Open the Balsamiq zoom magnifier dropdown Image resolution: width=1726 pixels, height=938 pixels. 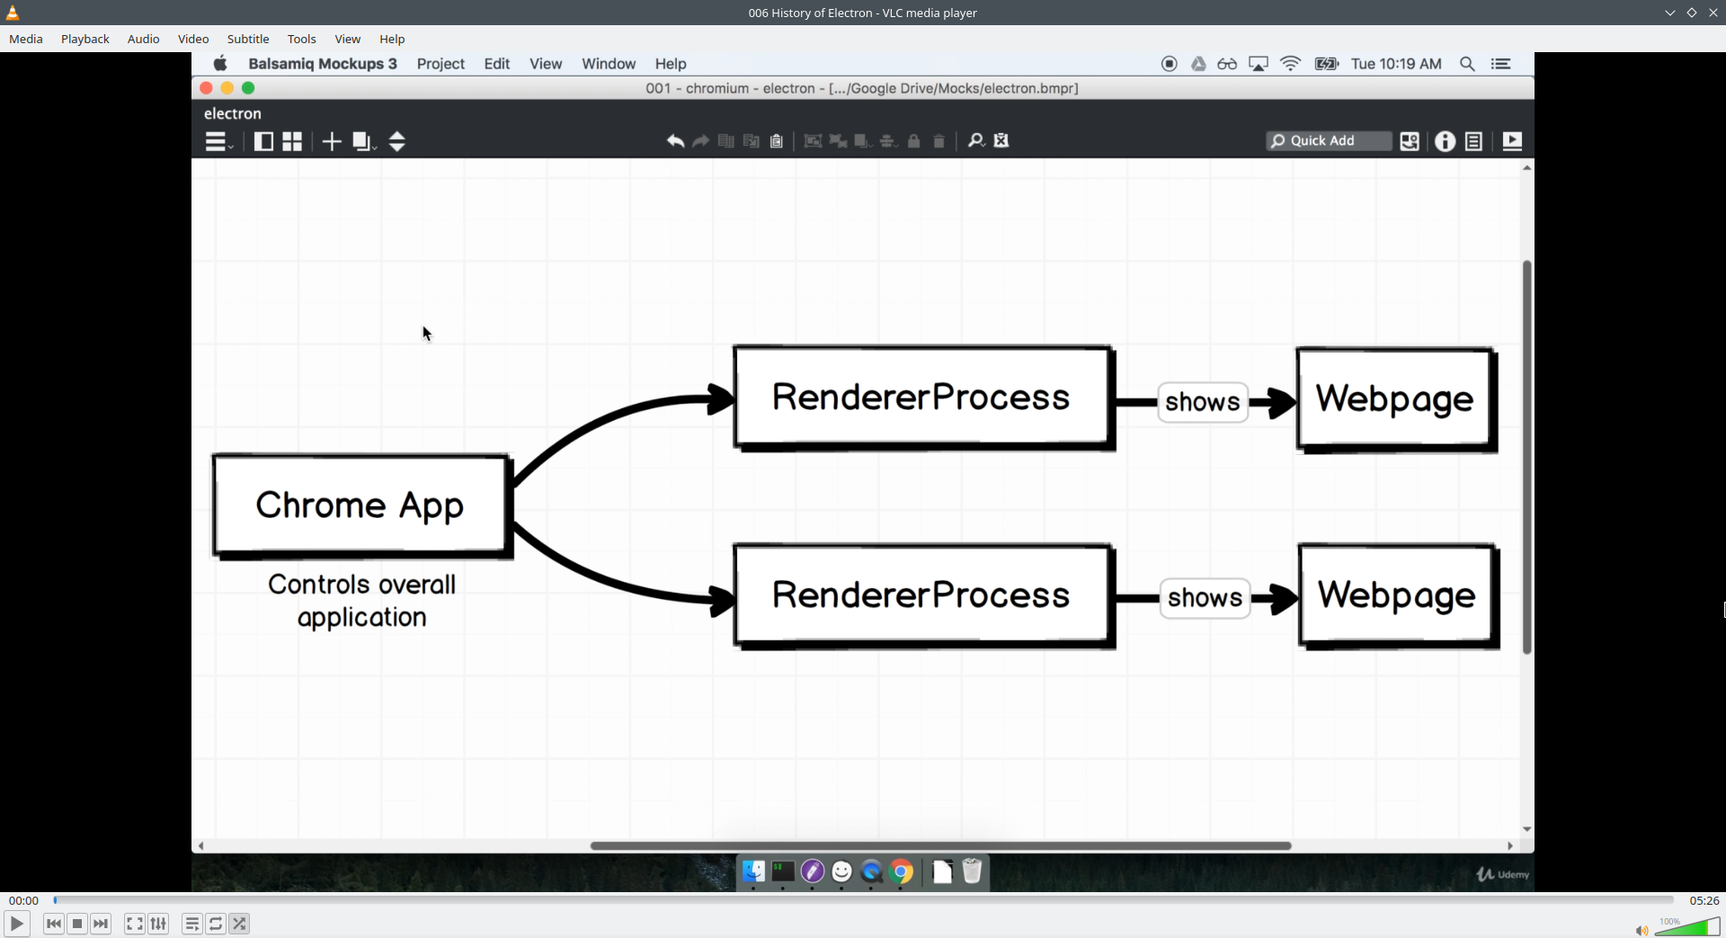click(x=976, y=140)
